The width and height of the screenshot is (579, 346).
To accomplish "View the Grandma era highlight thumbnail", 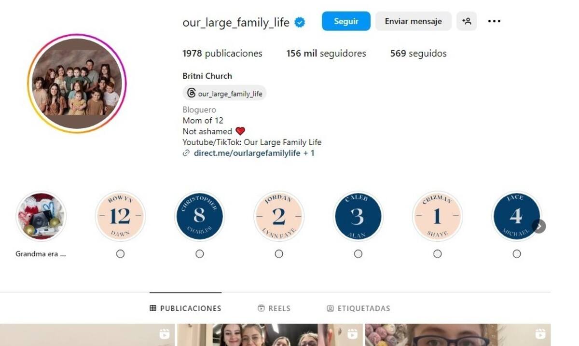I will coord(41,216).
